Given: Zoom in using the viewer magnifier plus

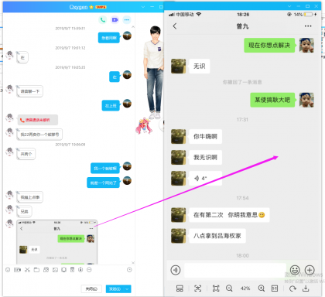Looking at the screenshot, I should pyautogui.click(x=262, y=288).
